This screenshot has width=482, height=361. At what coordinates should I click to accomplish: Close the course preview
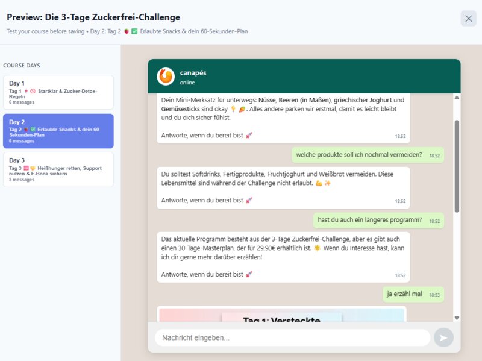pos(468,19)
